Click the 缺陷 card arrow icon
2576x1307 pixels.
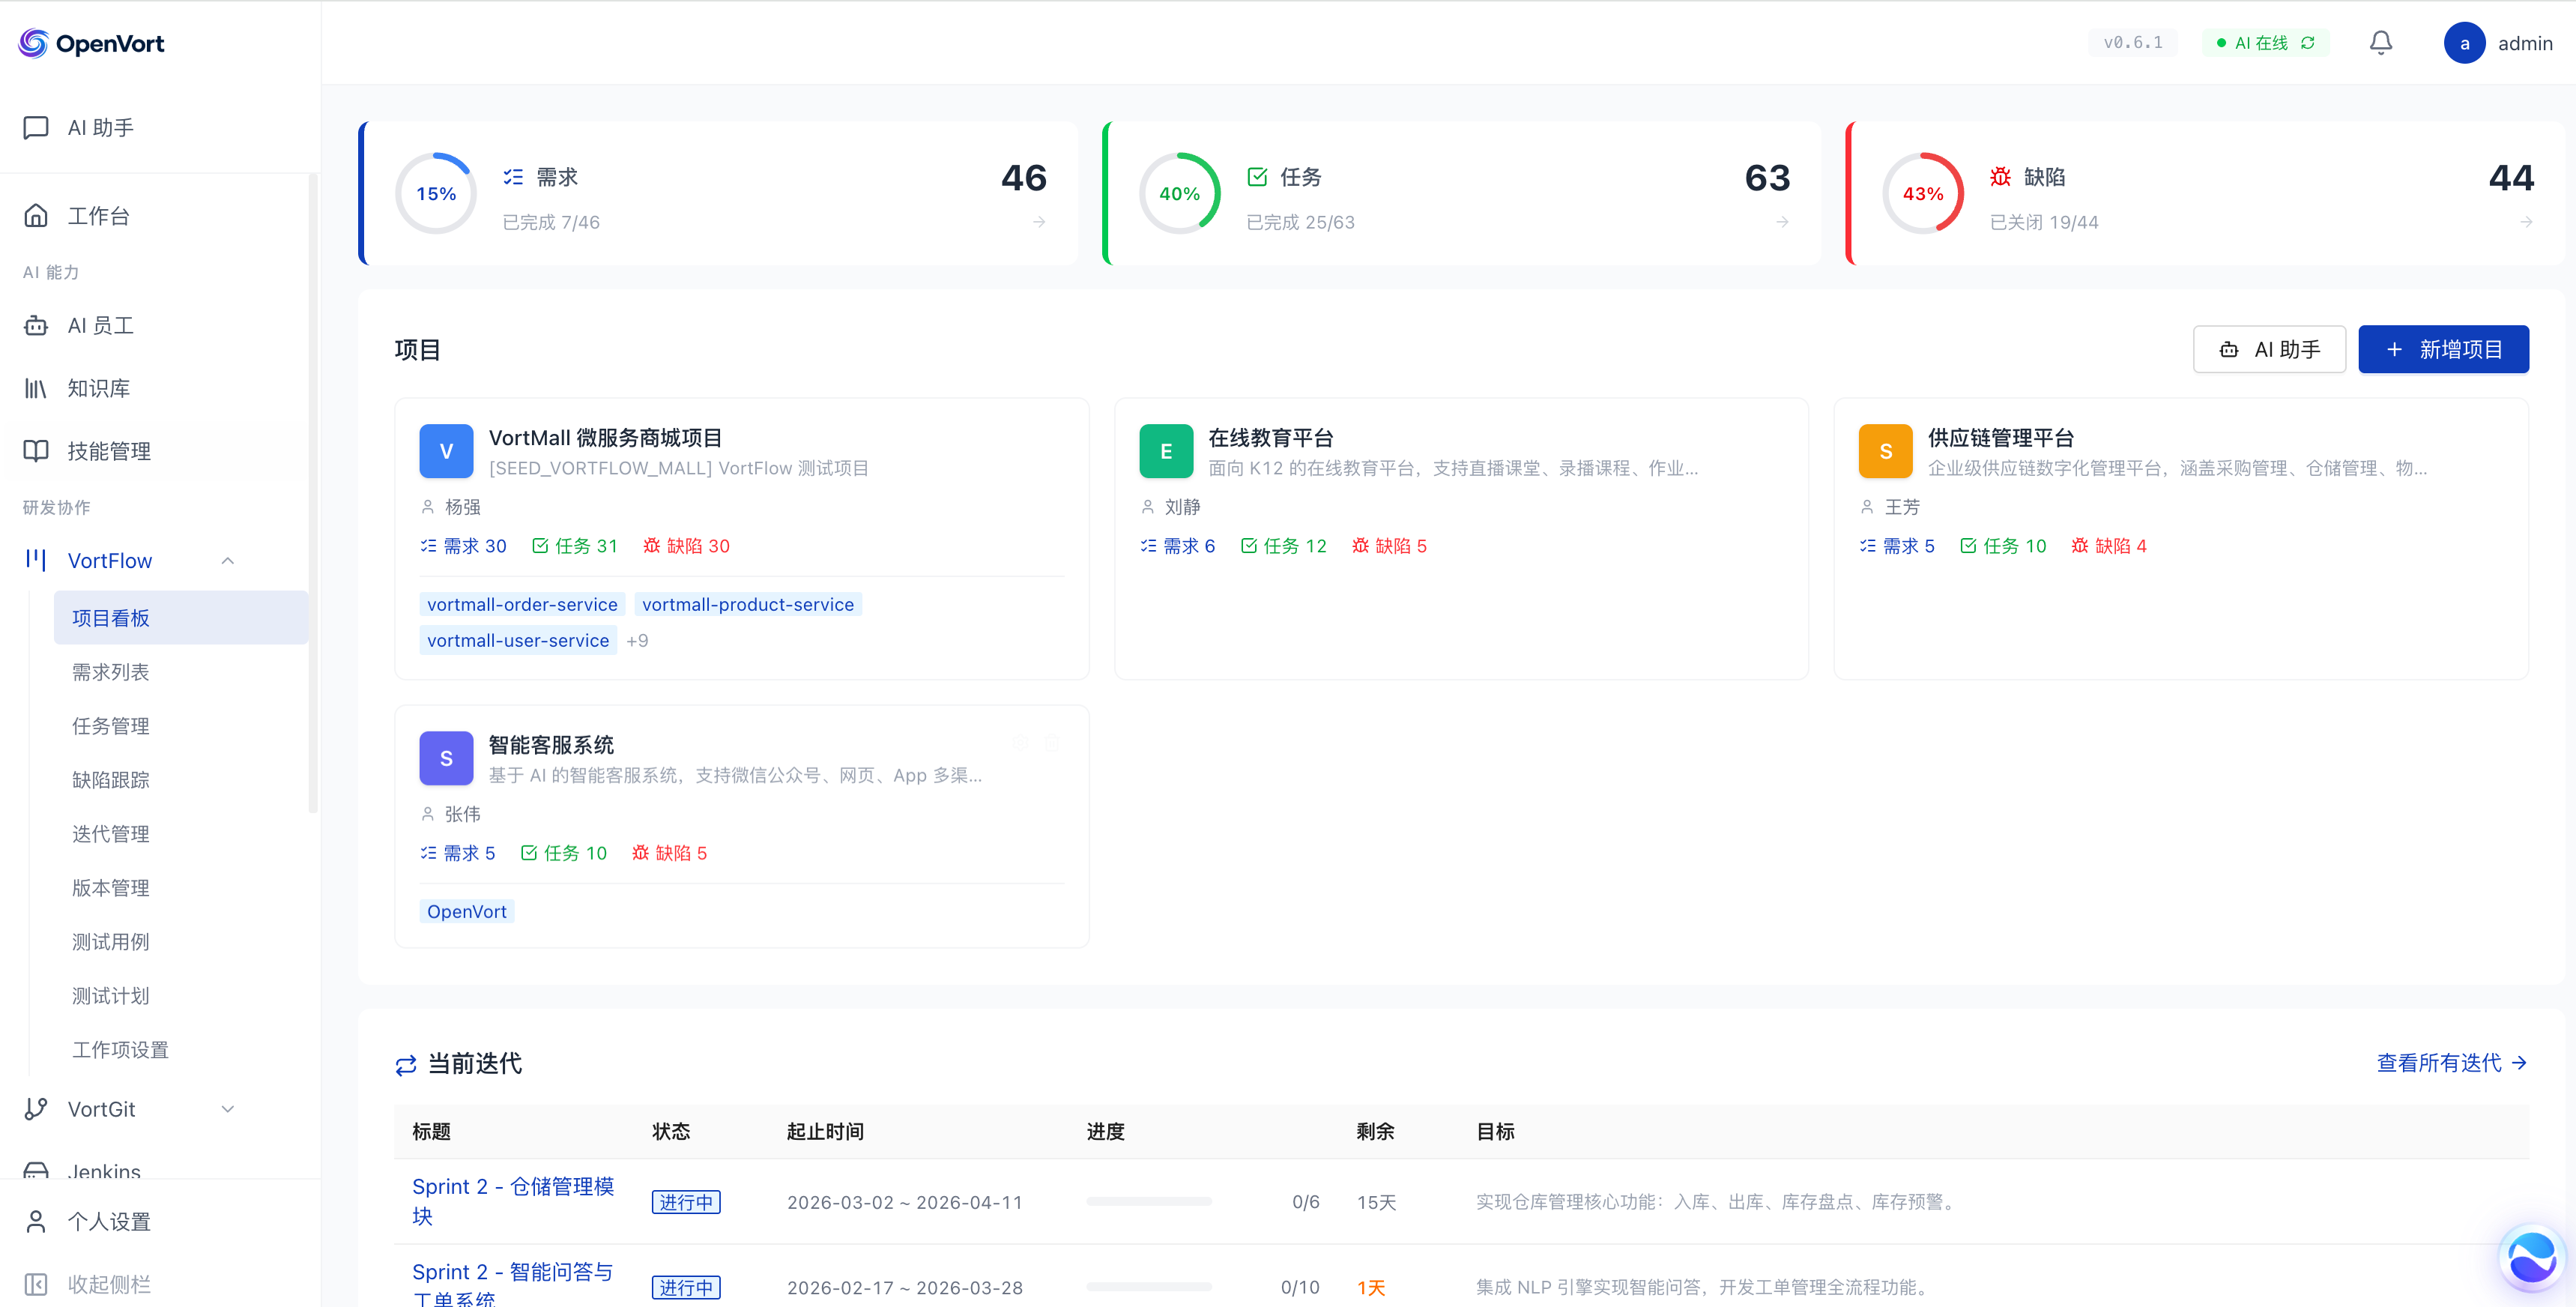(2526, 222)
